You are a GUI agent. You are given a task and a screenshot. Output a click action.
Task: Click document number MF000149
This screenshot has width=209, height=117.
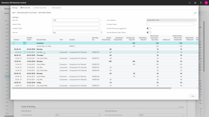[96, 77]
